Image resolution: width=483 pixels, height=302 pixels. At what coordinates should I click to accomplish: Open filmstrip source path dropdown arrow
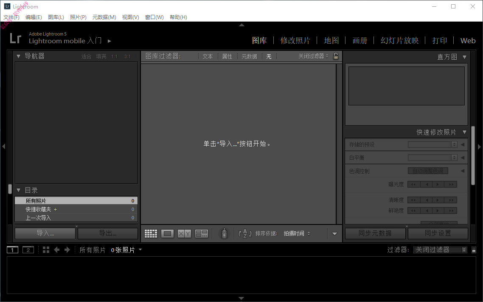[x=140, y=249]
